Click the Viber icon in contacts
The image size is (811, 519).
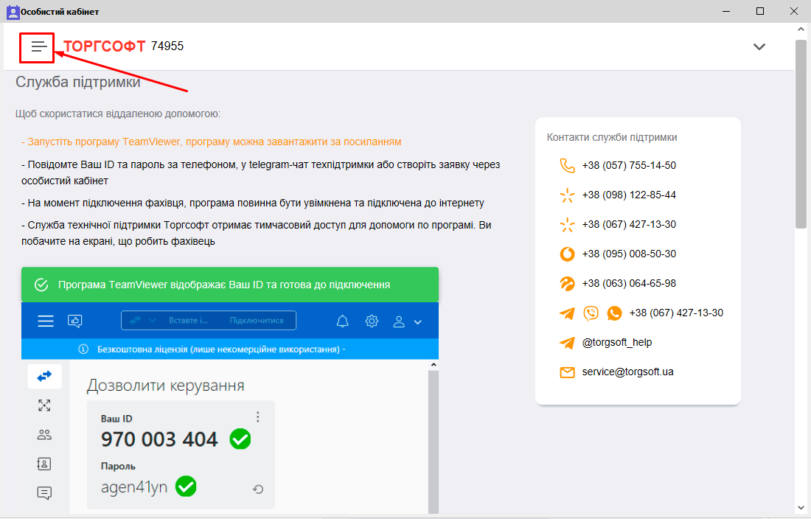591,313
